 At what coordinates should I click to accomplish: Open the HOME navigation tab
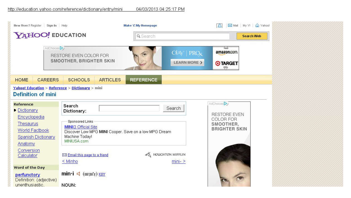(21, 80)
